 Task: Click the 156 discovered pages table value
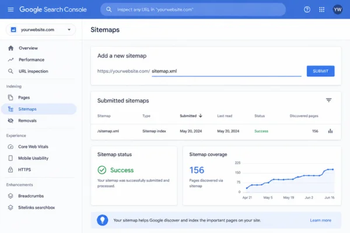tap(315, 131)
